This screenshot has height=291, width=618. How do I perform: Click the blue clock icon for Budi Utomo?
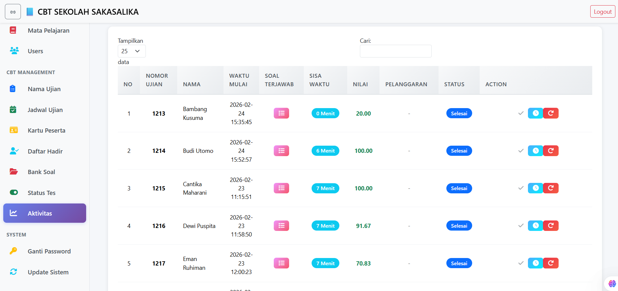click(x=535, y=151)
